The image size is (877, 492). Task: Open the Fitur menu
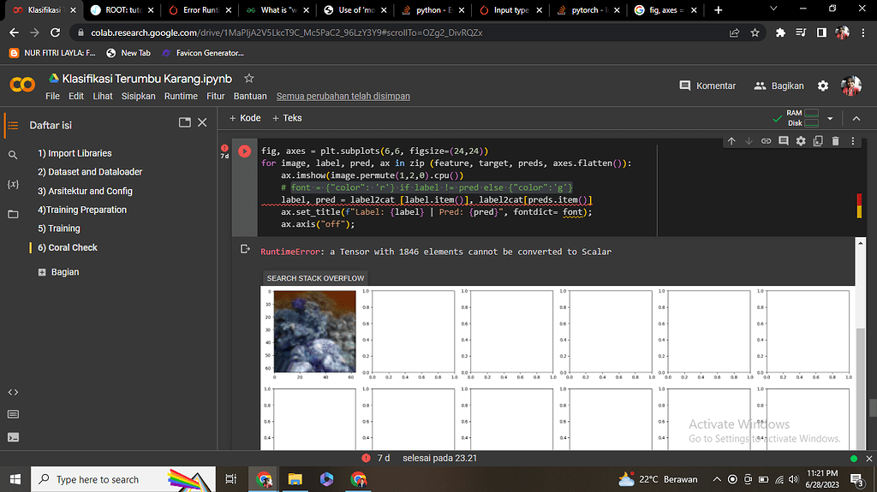tap(215, 96)
